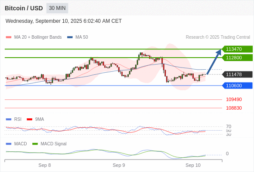Click the 30 MIN timeframe badge

[x=57, y=8]
